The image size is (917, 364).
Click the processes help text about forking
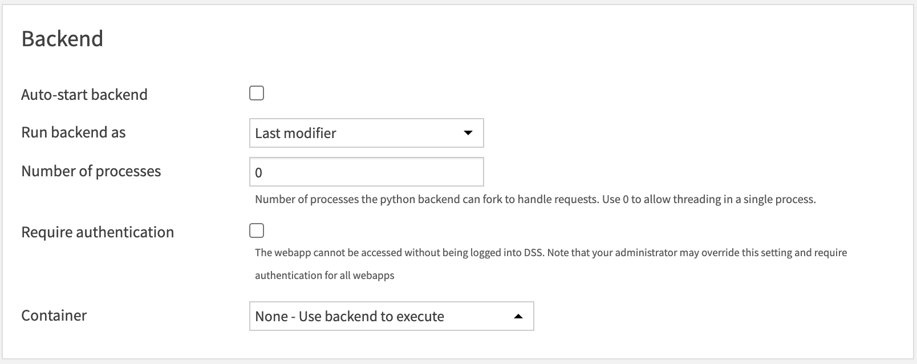[536, 199]
